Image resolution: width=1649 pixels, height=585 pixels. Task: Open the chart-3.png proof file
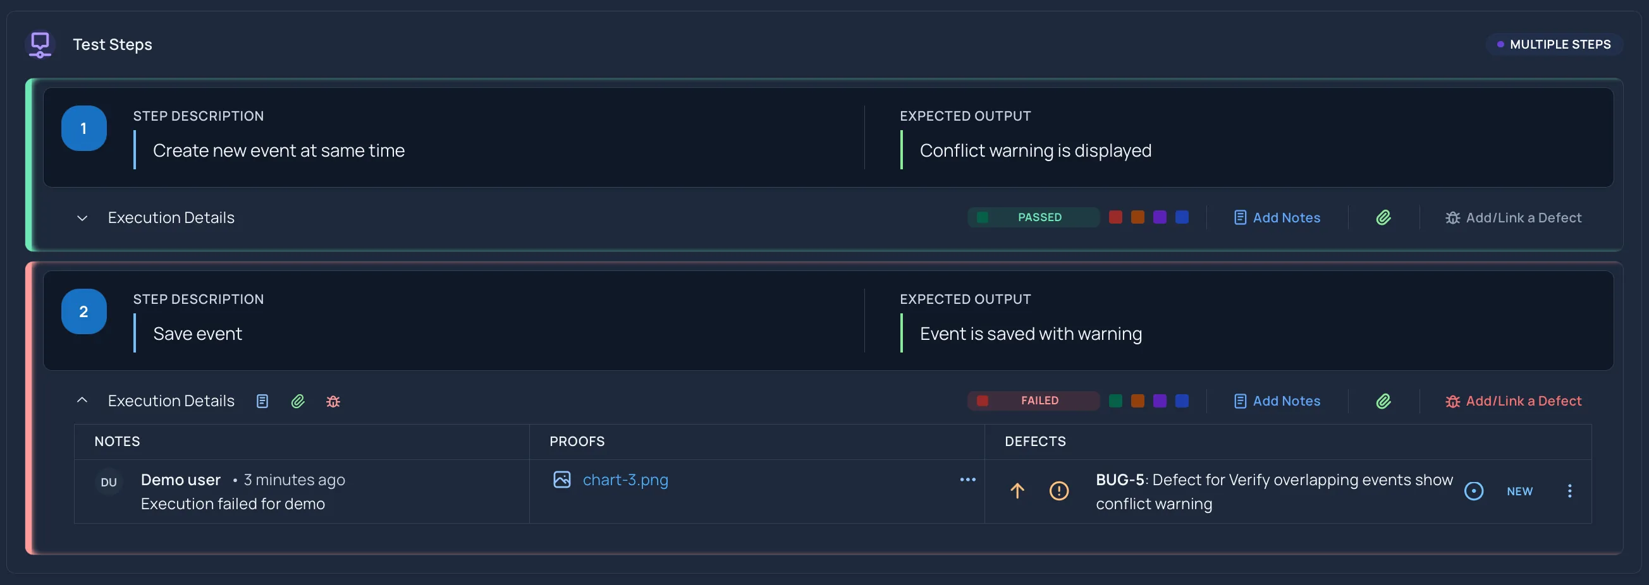click(x=625, y=479)
